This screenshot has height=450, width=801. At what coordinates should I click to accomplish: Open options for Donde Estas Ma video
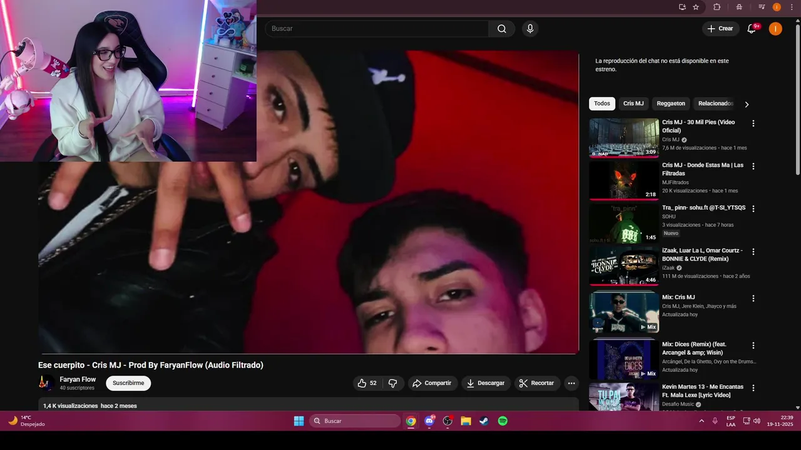753,167
